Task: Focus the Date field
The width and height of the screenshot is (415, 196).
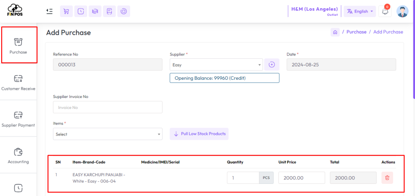Action: [341, 64]
